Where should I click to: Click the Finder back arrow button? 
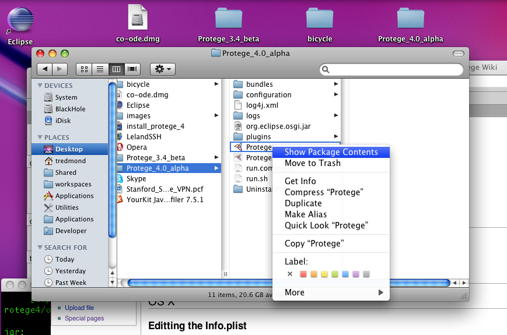(46, 69)
